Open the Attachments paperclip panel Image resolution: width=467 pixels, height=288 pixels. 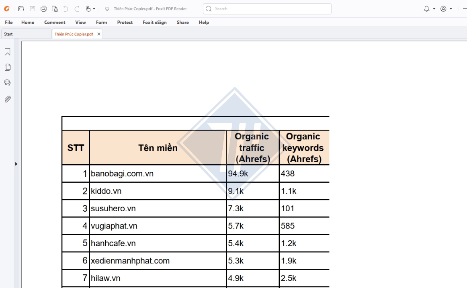(x=7, y=99)
